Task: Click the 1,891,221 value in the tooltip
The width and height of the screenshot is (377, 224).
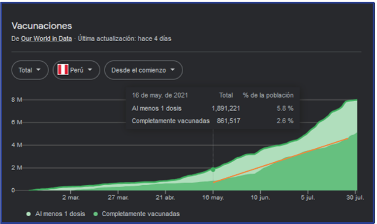Action: [226, 108]
